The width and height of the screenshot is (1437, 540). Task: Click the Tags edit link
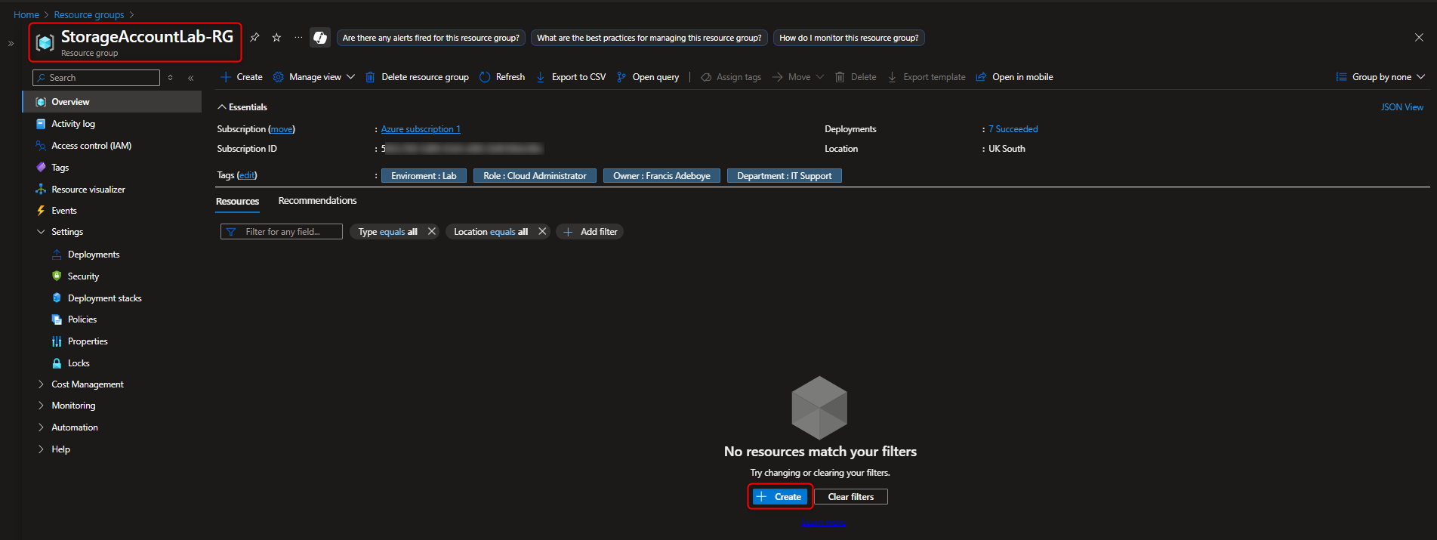click(x=247, y=175)
